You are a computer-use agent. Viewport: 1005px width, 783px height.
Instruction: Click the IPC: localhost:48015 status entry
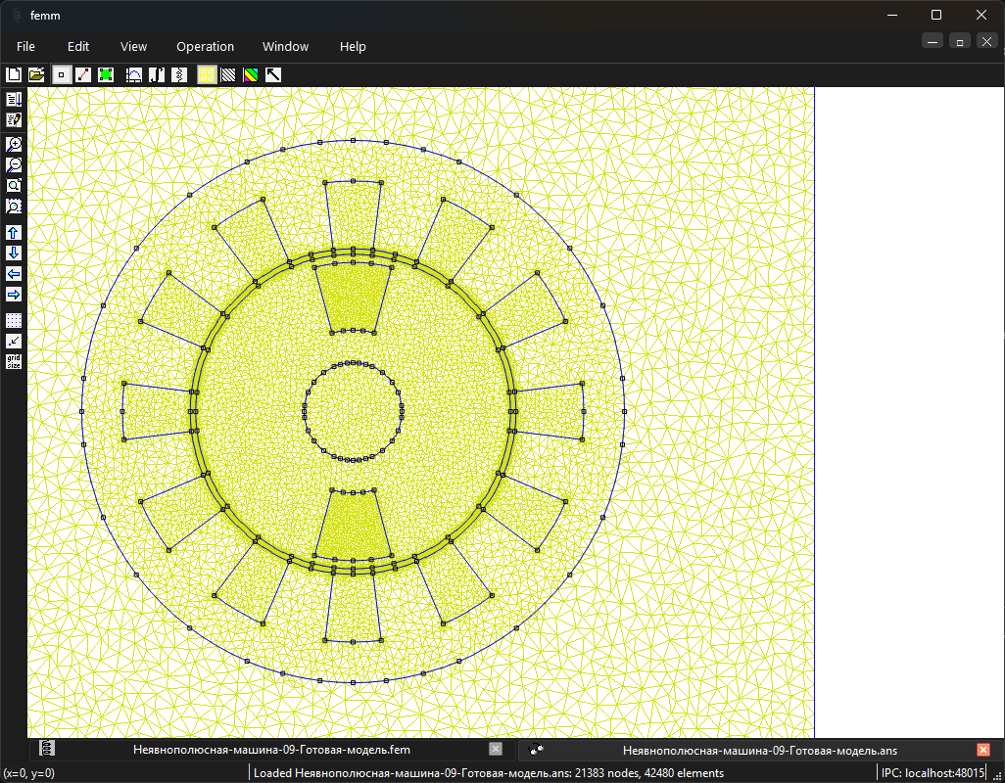click(x=933, y=773)
